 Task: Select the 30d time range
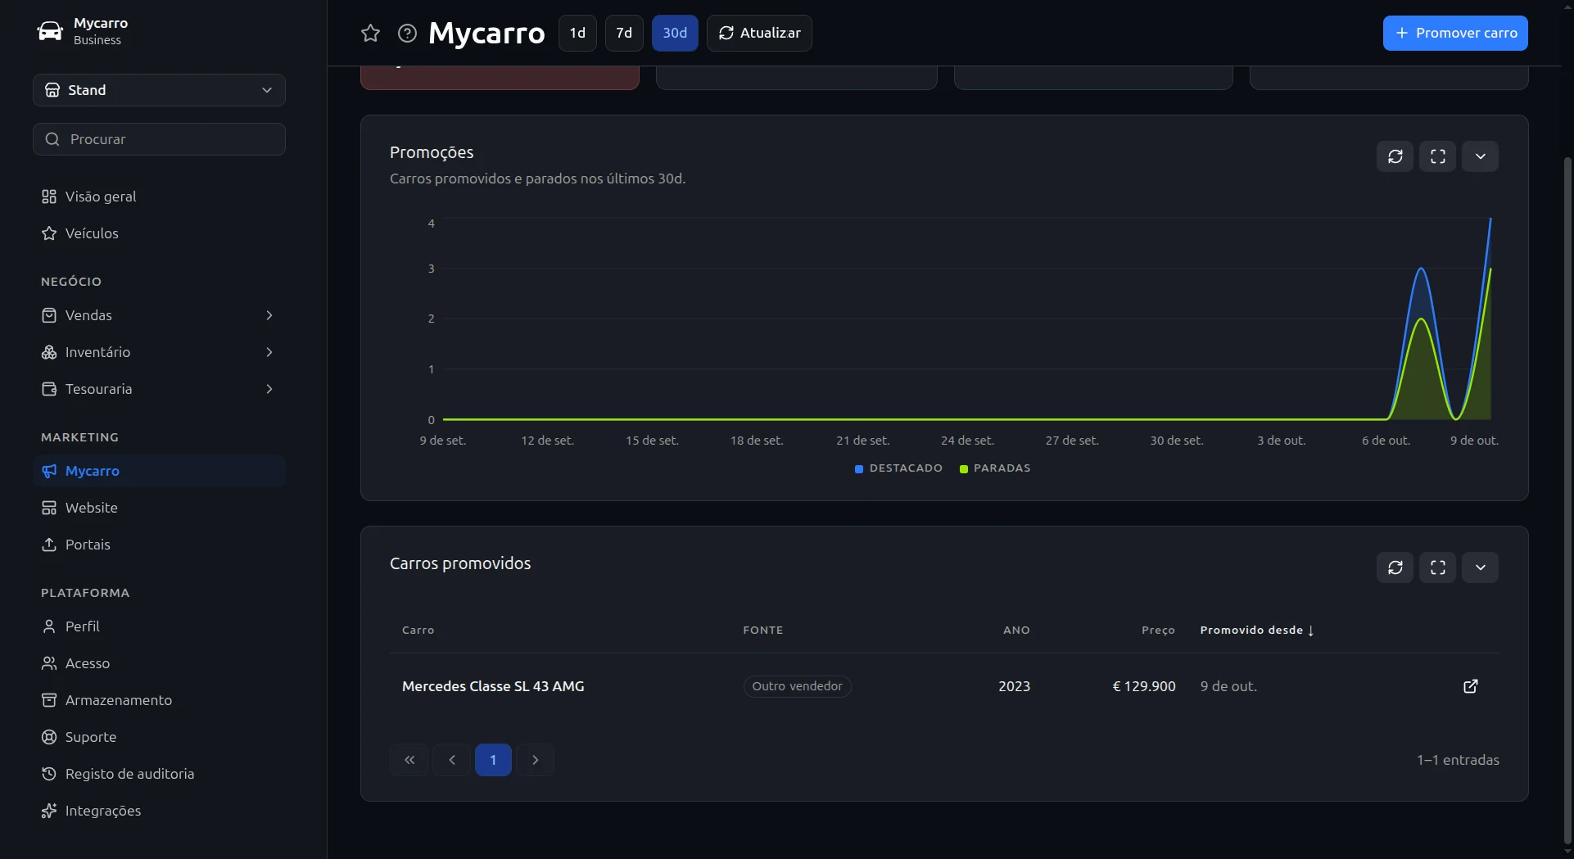(675, 33)
